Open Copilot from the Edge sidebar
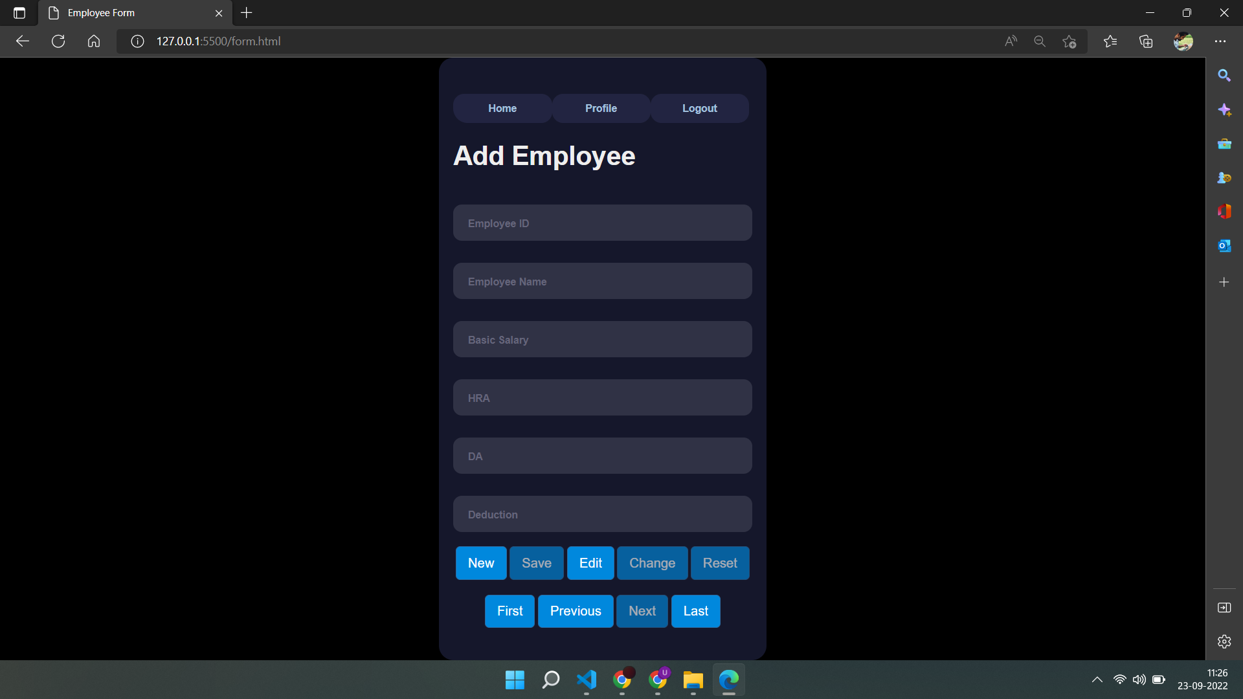This screenshot has width=1243, height=699. click(x=1225, y=110)
